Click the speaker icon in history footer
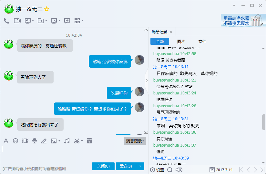The image size is (266, 174). [179, 170]
